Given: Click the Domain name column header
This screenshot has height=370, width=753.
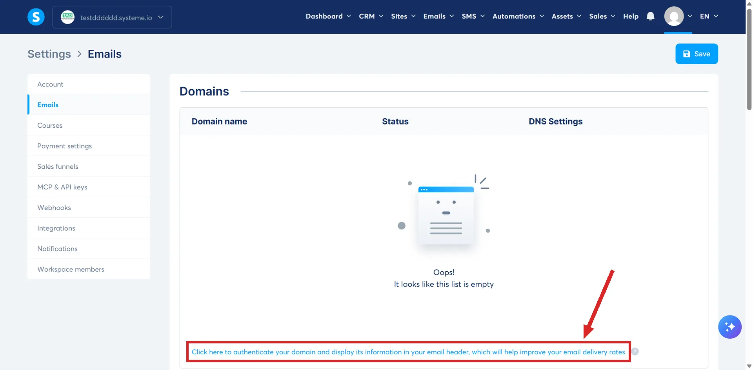Looking at the screenshot, I should 219,121.
